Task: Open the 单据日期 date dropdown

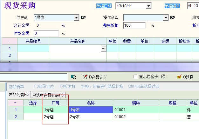Action: pyautogui.click(x=148, y=6)
